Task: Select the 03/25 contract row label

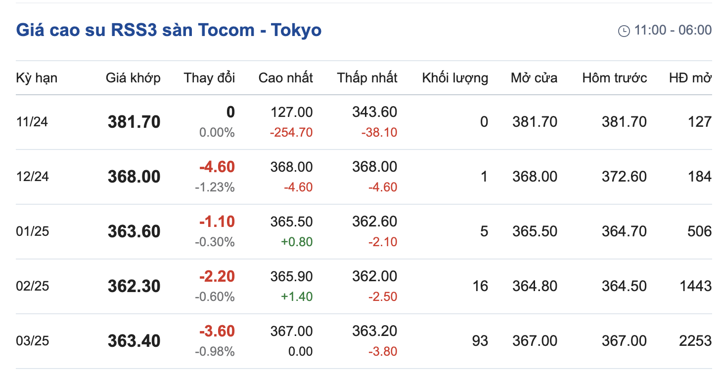Action: click(x=32, y=341)
